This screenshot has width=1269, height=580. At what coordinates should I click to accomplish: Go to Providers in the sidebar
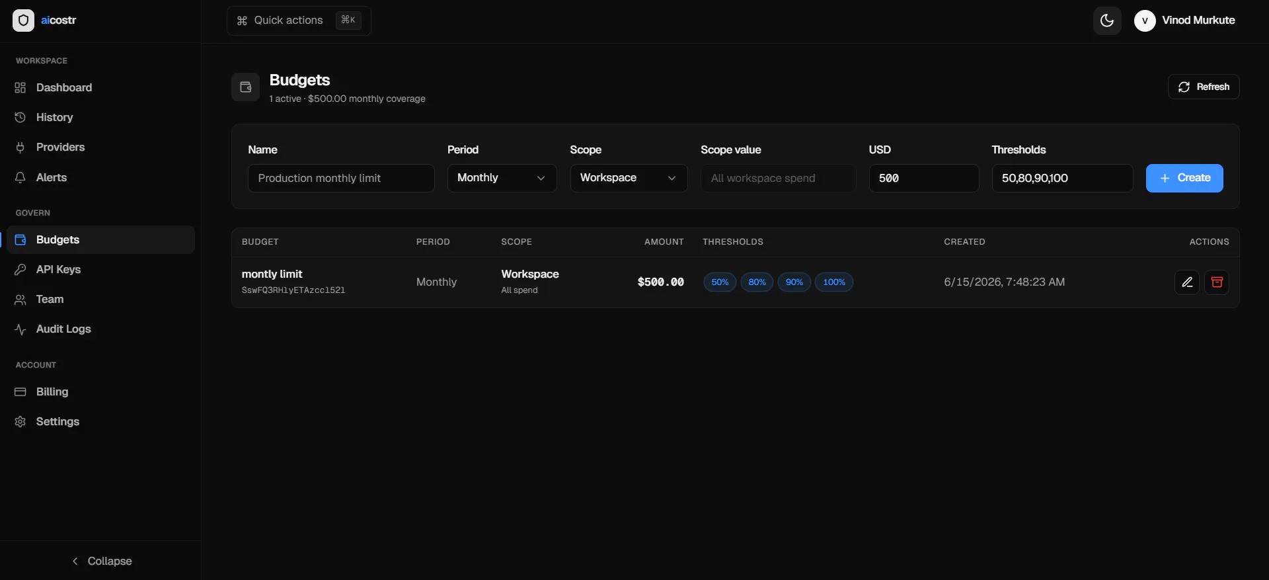(x=100, y=147)
